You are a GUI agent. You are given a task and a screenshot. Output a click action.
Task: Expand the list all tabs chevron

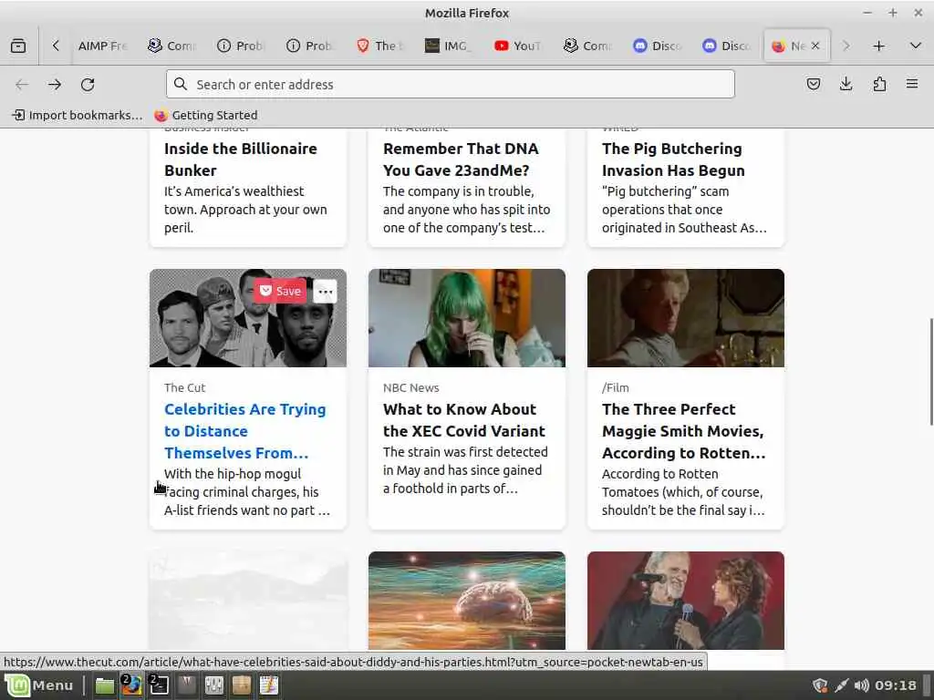point(916,46)
